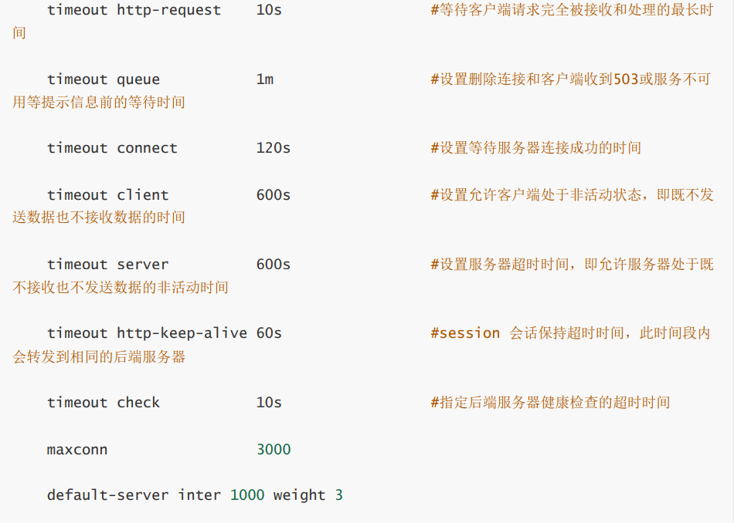Select the '10s' value on the check line
This screenshot has width=734, height=523.
[x=269, y=403]
